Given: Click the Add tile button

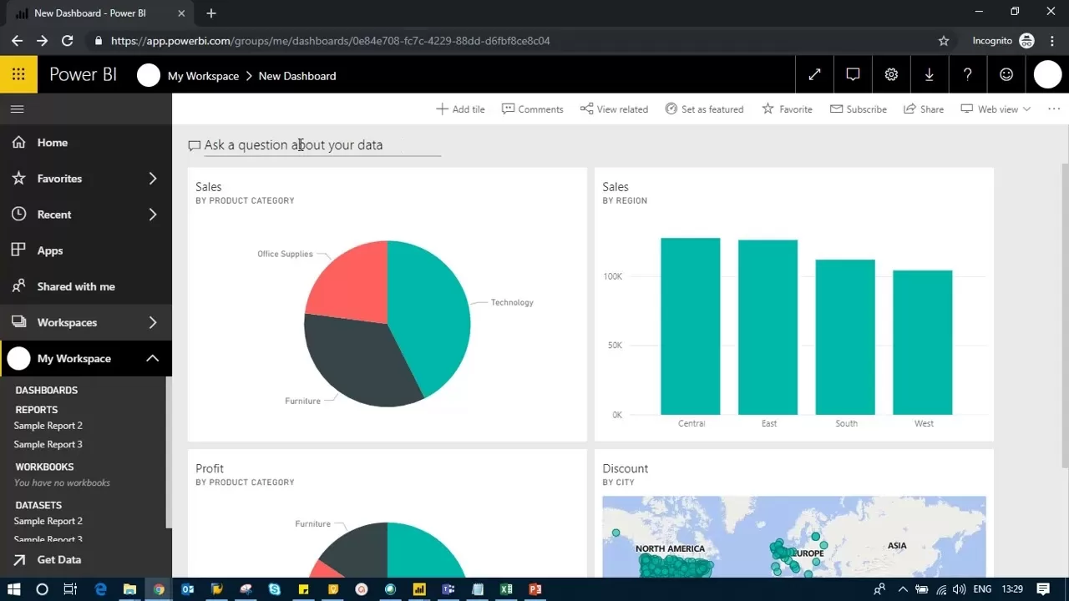Looking at the screenshot, I should tap(460, 109).
